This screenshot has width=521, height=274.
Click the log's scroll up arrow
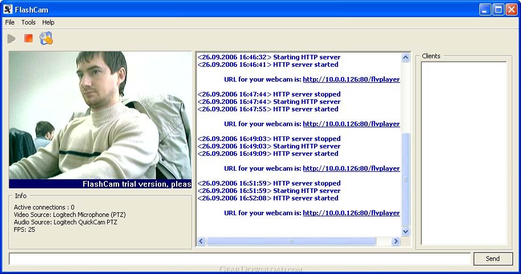click(x=405, y=58)
